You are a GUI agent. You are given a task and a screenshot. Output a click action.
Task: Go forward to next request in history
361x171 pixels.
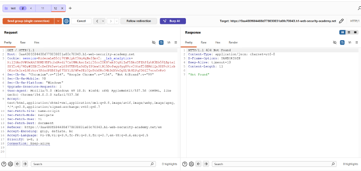coord(111,21)
